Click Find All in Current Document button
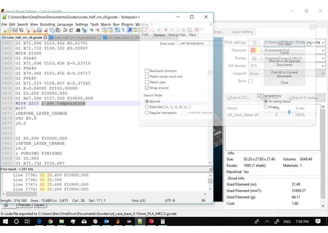 coord(284,74)
